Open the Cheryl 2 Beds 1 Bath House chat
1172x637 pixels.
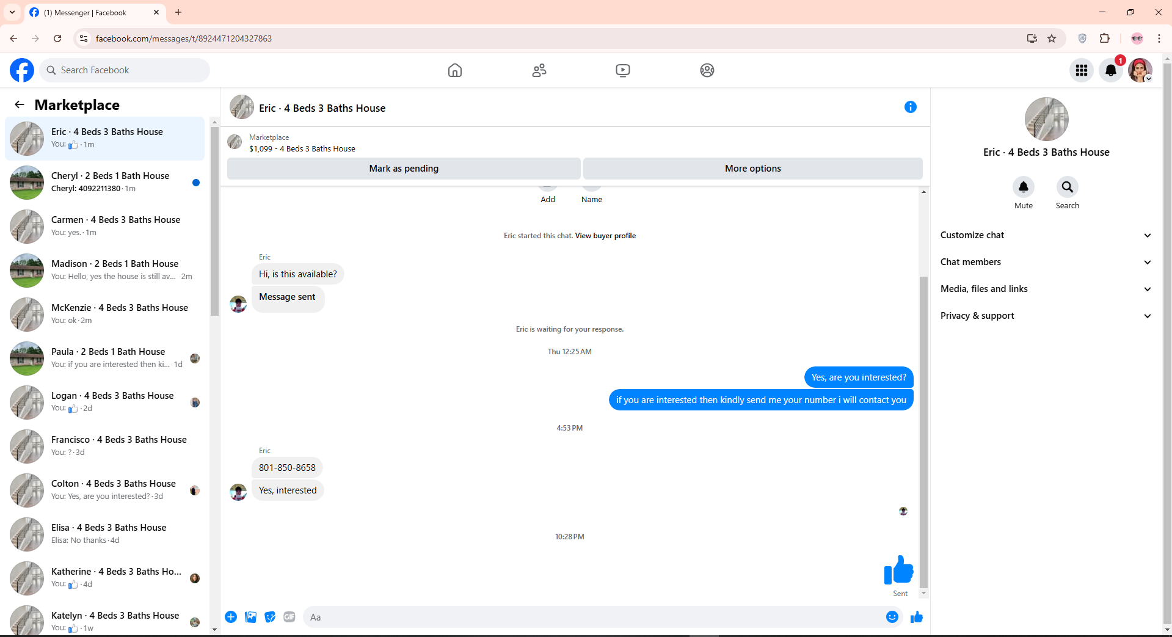pyautogui.click(x=105, y=183)
